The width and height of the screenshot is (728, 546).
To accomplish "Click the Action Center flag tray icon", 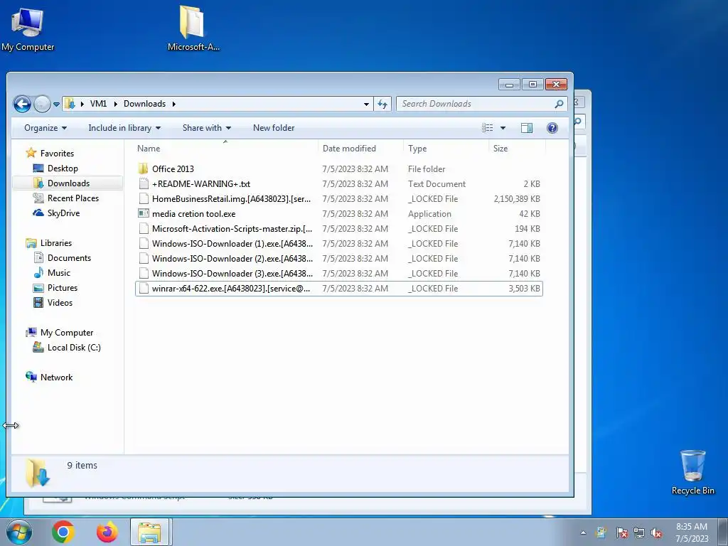I will [621, 532].
